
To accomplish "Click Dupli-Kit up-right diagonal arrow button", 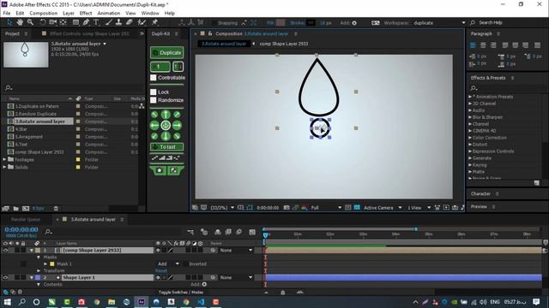I will (178, 114).
